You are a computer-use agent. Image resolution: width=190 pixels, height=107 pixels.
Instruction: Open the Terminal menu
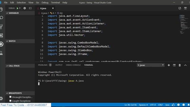point(56,3)
